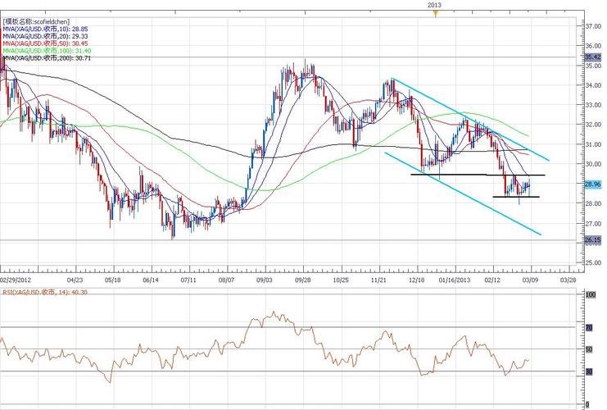Click the 01/16/2013 date axis label
The height and width of the screenshot is (410, 607).
click(455, 280)
